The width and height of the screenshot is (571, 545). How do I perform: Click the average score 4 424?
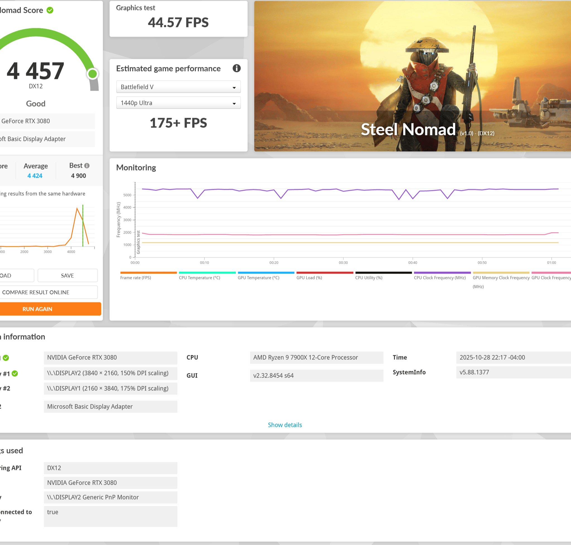pyautogui.click(x=35, y=176)
